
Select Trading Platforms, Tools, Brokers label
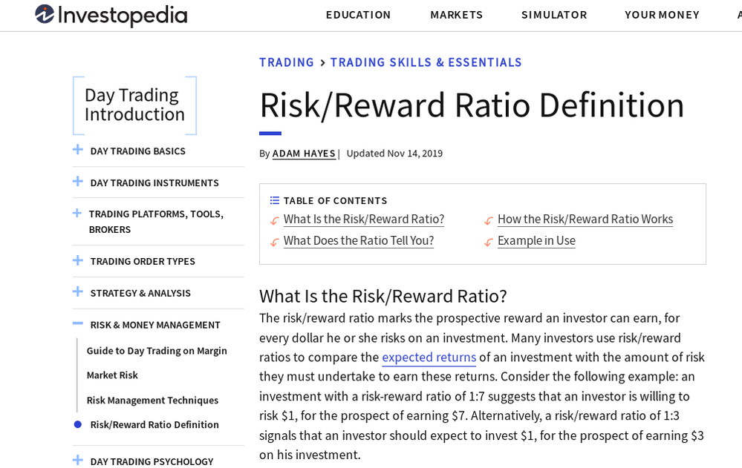pyautogui.click(x=156, y=222)
